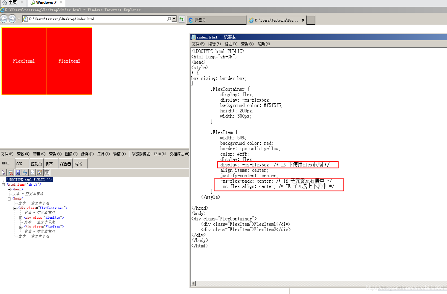Viewport: 447px width, 294px height.
Task: Open the address bar dropdown arrow
Action: pyautogui.click(x=174, y=19)
